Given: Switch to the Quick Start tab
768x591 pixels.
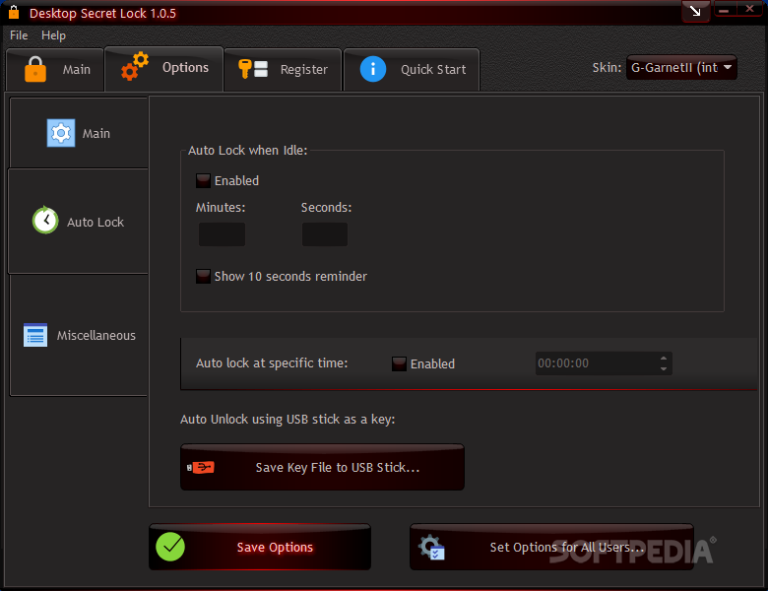Looking at the screenshot, I should pyautogui.click(x=412, y=70).
